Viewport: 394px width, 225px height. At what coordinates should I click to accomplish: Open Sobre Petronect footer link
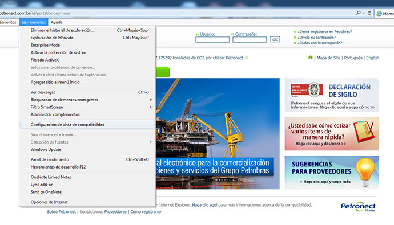61,212
